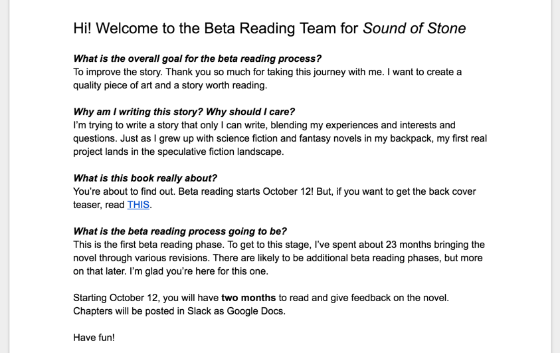Open the "THIS" back cover teaser link
This screenshot has width=560, height=353.
coord(138,205)
